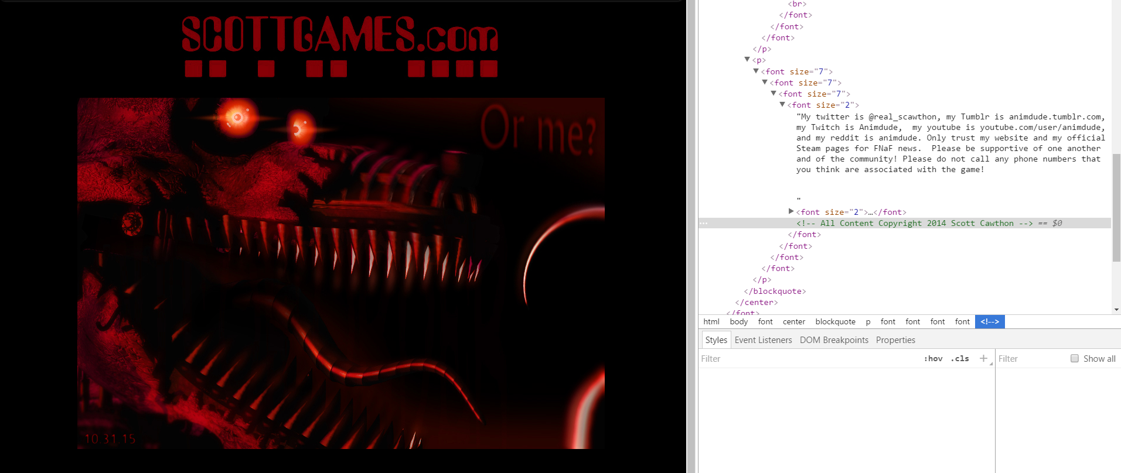Open the DOM Breakpoints tab
This screenshot has height=473, width=1121.
834,340
